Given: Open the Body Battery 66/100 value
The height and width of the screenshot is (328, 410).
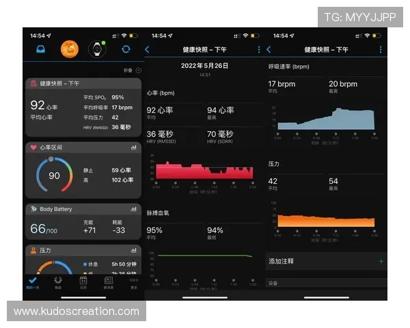Looking at the screenshot, I should [x=44, y=229].
